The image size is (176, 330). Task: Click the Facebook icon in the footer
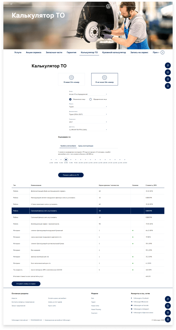[131, 298]
